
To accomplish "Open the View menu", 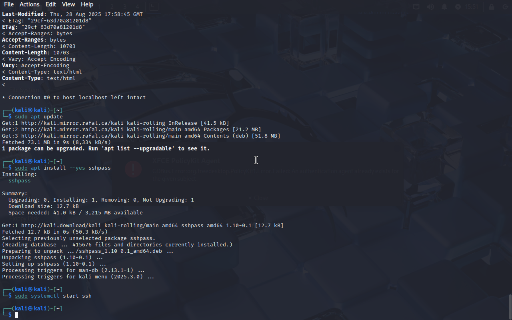I will [x=68, y=4].
